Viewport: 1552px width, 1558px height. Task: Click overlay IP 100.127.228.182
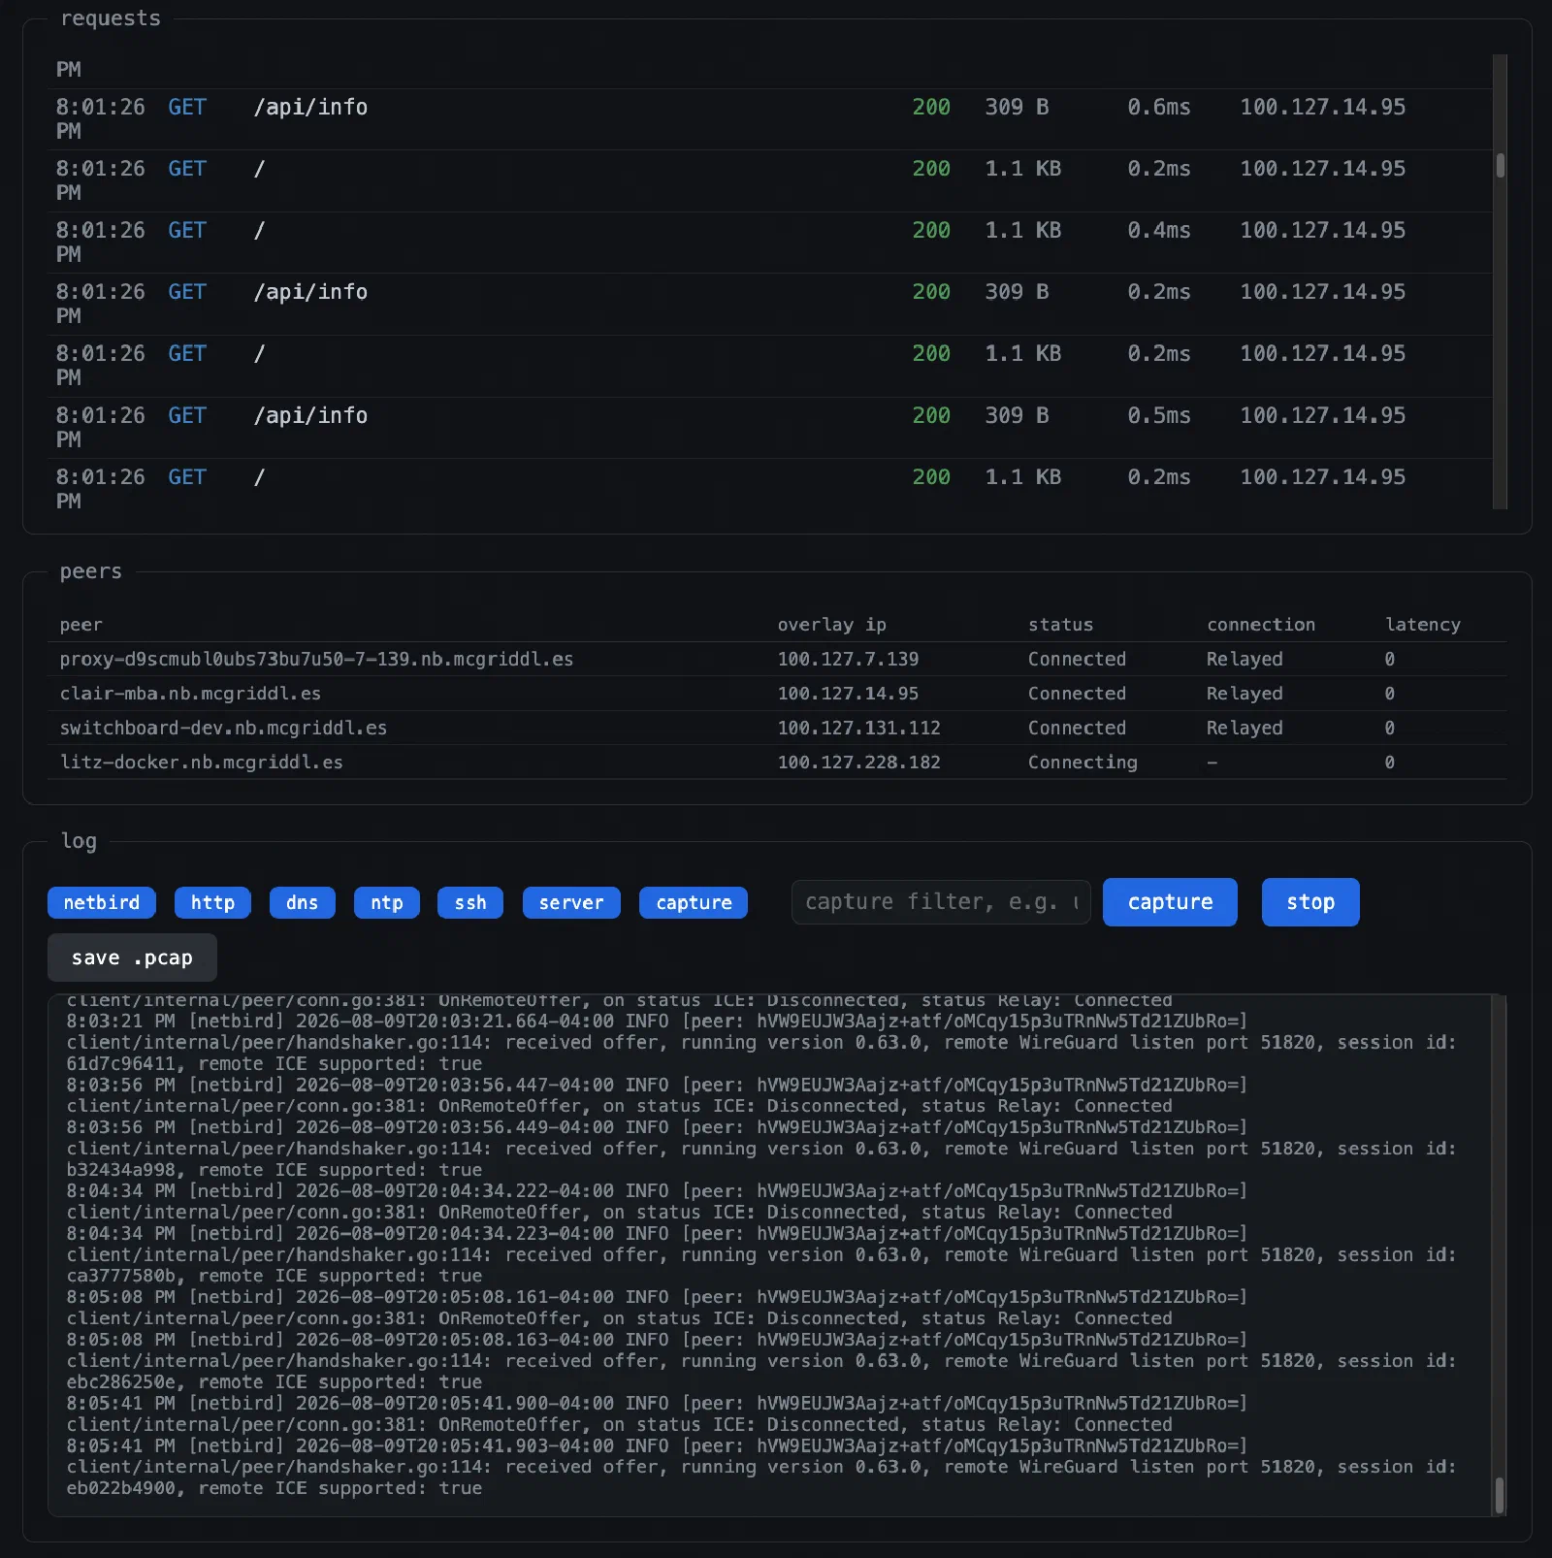858,763
